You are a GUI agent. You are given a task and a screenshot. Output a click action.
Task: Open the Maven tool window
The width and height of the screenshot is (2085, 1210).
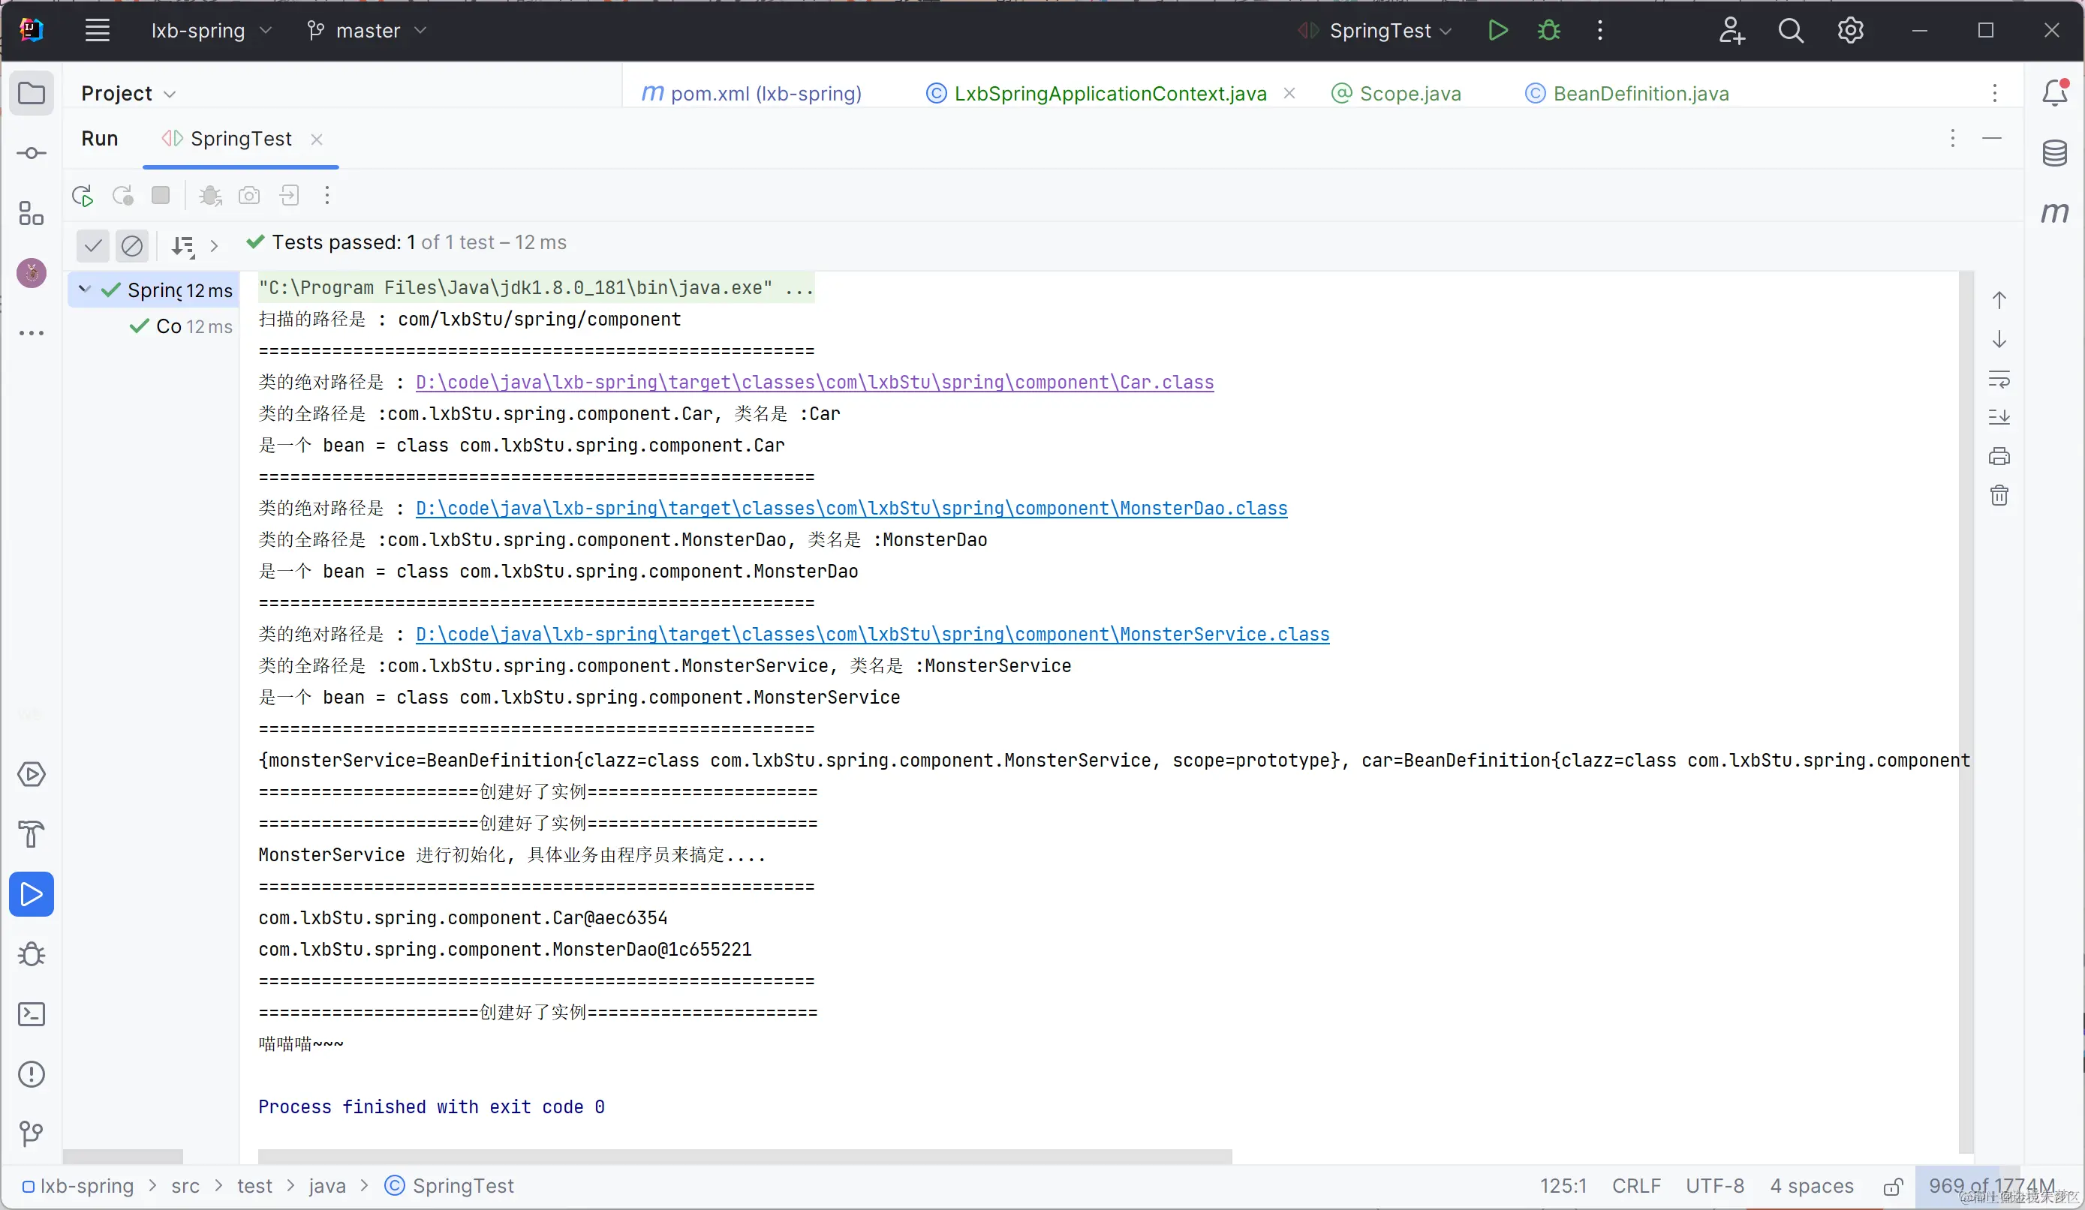coord(2054,213)
